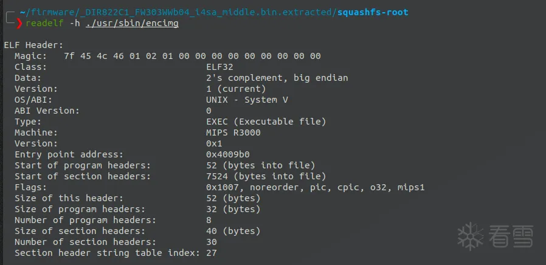Image resolution: width=546 pixels, height=265 pixels.
Task: Click the Magic bytes hex sequence
Action: click(x=192, y=56)
